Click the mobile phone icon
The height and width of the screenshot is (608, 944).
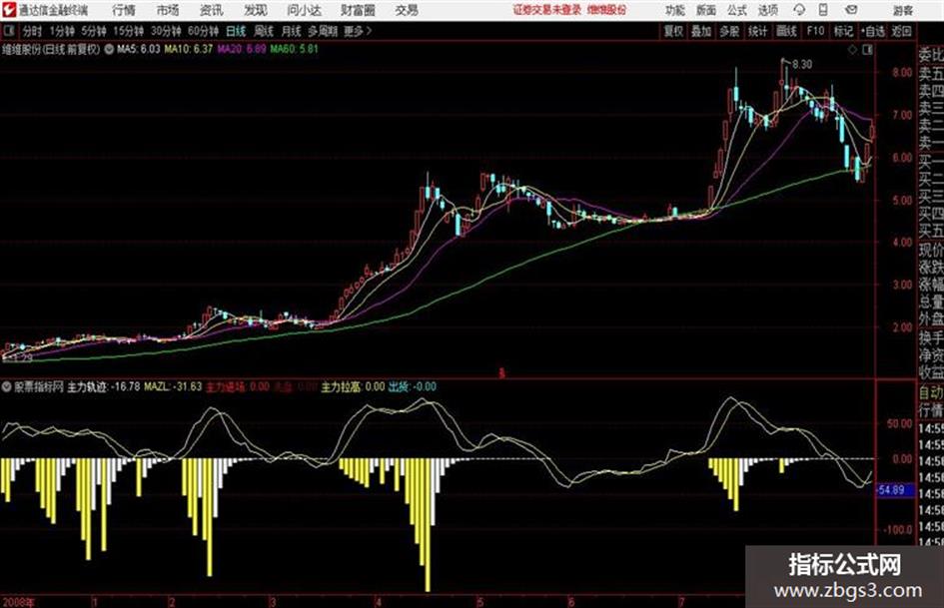823,10
